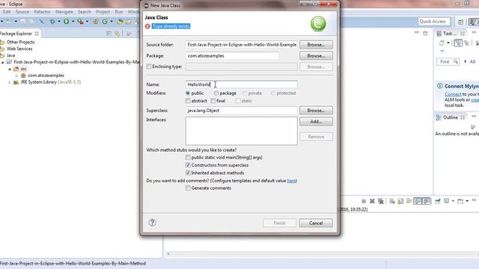This screenshot has width=479, height=269.
Task: Open the Debug button dropdown arrow
Action: tap(59, 22)
